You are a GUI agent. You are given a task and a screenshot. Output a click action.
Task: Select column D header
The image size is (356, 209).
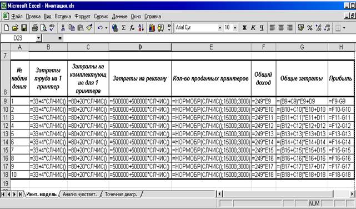[x=140, y=47]
